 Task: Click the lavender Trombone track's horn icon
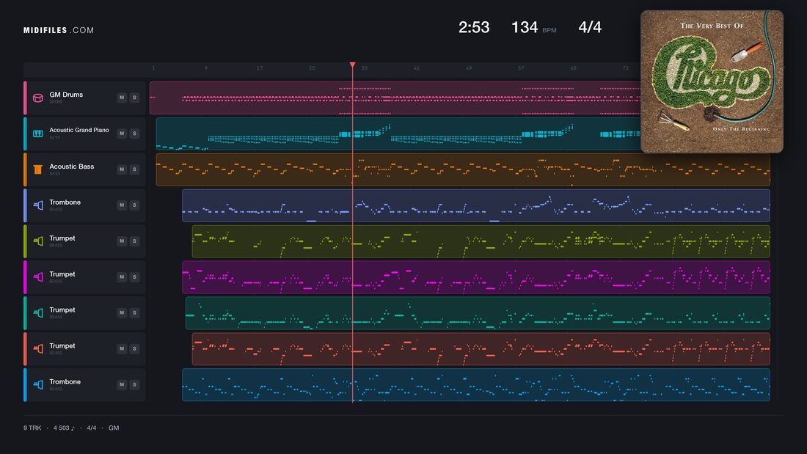click(x=38, y=205)
